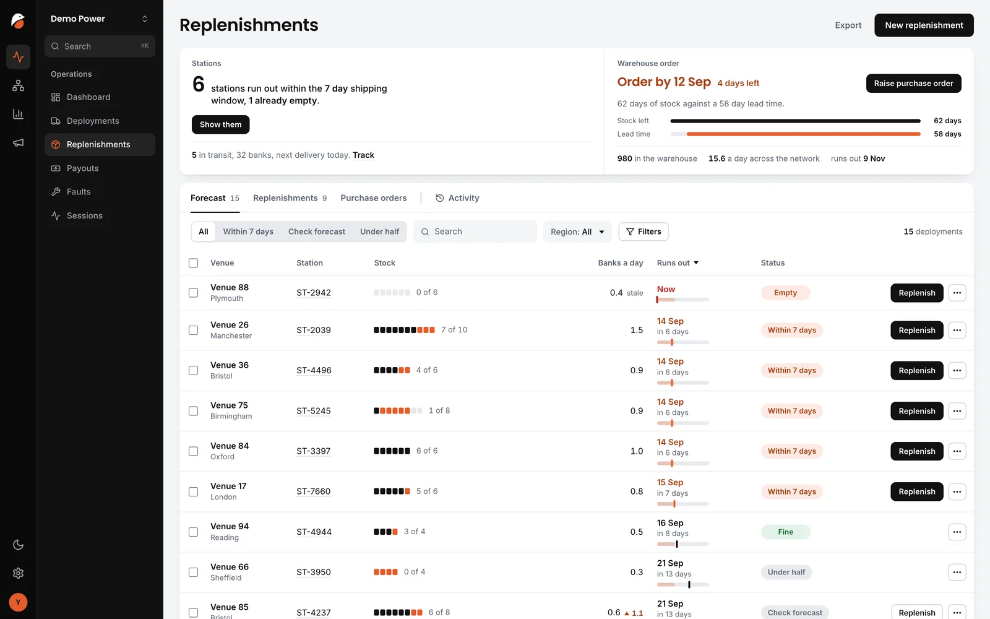The height and width of the screenshot is (619, 990).
Task: Tick the checkbox for Venue 26
Action: 194,330
